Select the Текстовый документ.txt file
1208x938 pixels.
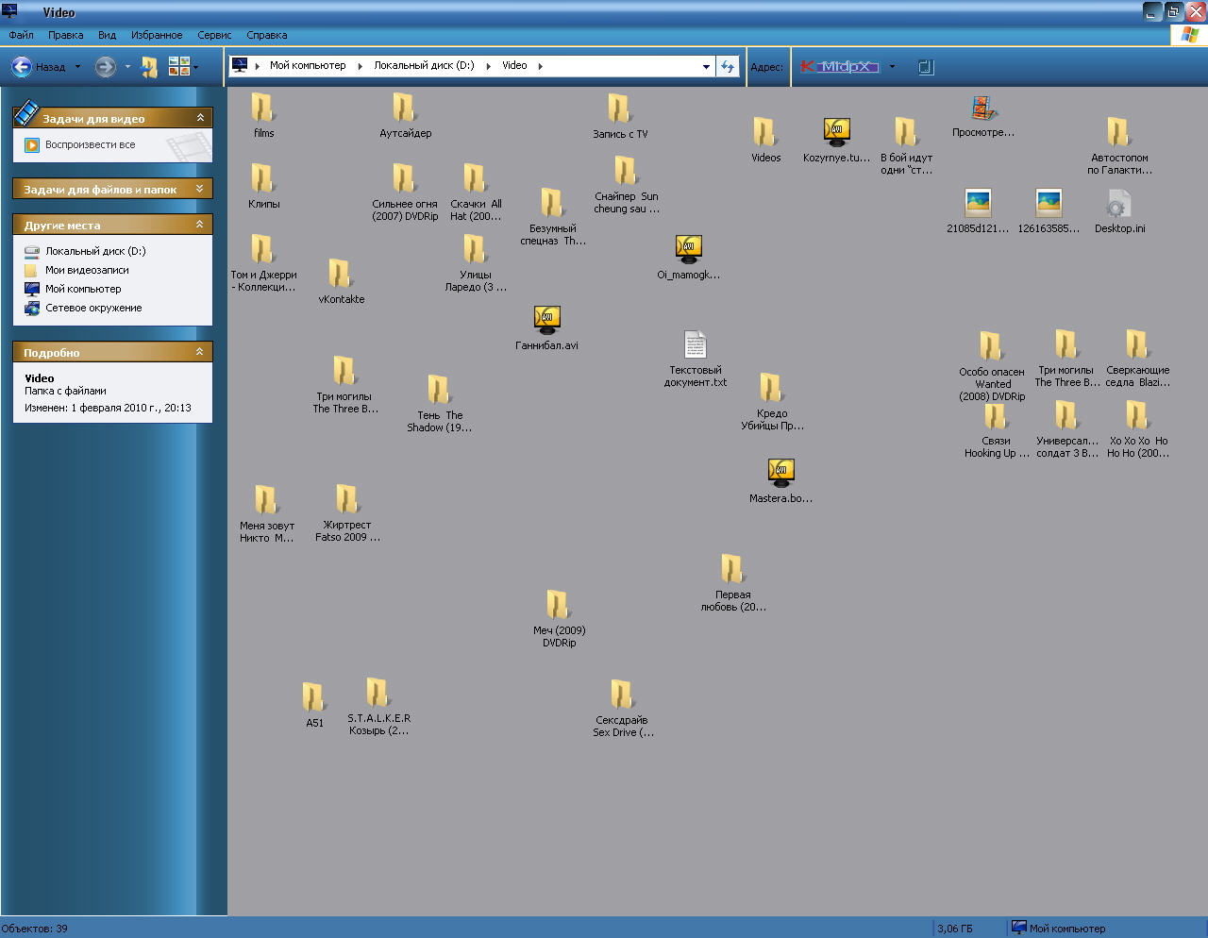tap(696, 346)
